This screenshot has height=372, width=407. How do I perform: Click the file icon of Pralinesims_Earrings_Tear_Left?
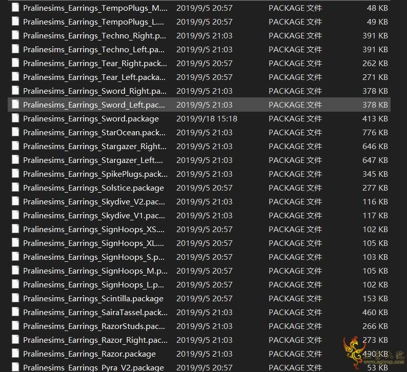15,77
